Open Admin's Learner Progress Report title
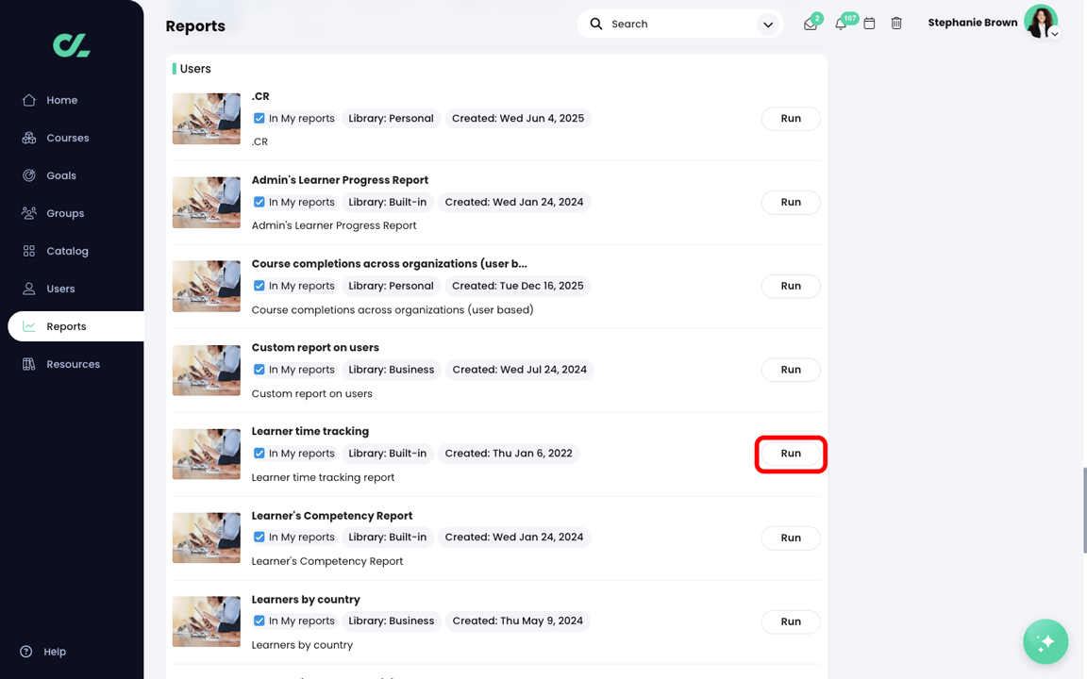Screen dimensions: 1087x679 (x=340, y=180)
